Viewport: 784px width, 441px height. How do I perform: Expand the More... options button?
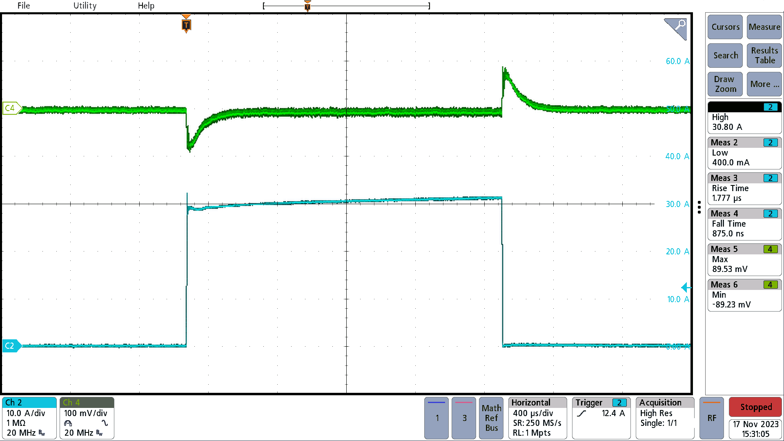(x=764, y=84)
